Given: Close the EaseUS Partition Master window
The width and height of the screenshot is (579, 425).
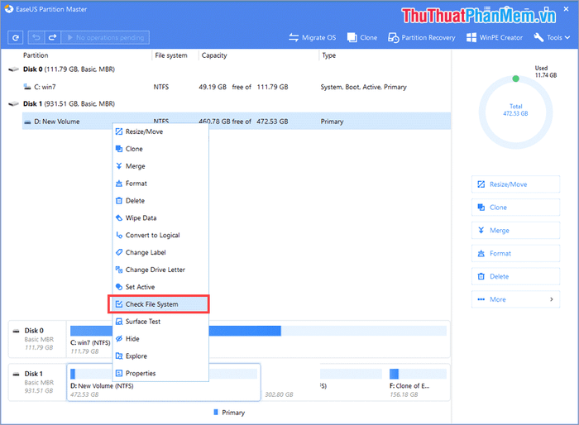Looking at the screenshot, I should pos(566,9).
